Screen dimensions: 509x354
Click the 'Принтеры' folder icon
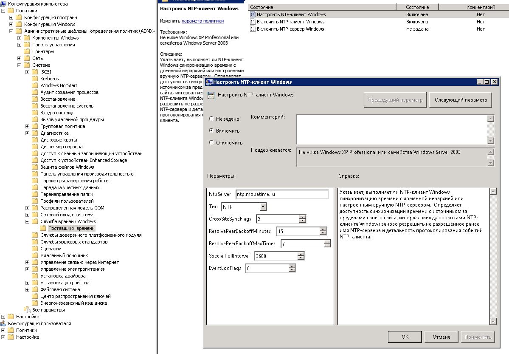(27, 51)
